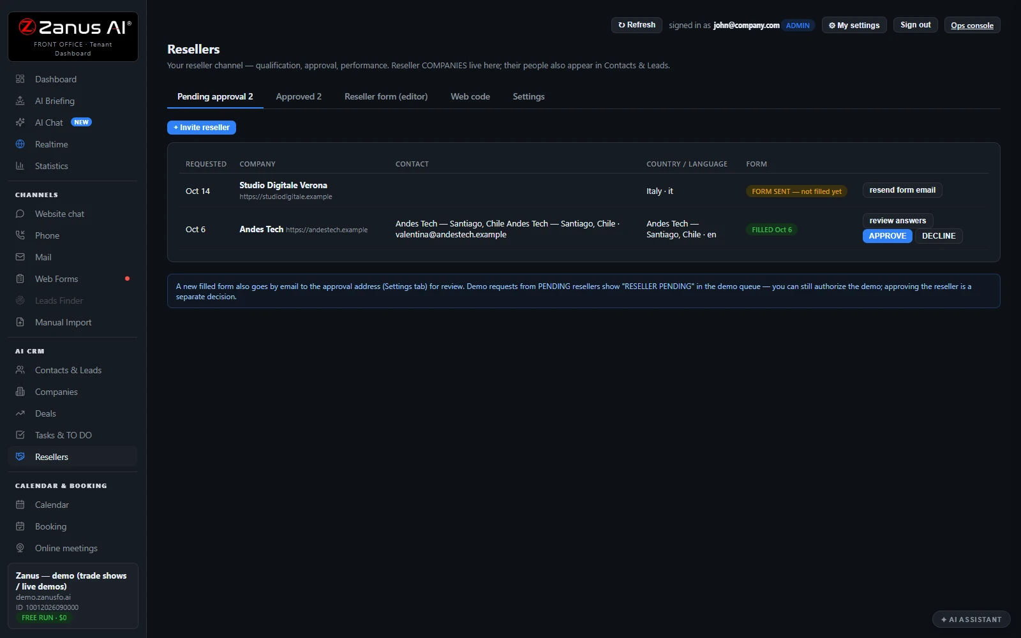This screenshot has width=1021, height=638.
Task: Click Tasks & TO DO checkbox icon
Action: [x=20, y=435]
